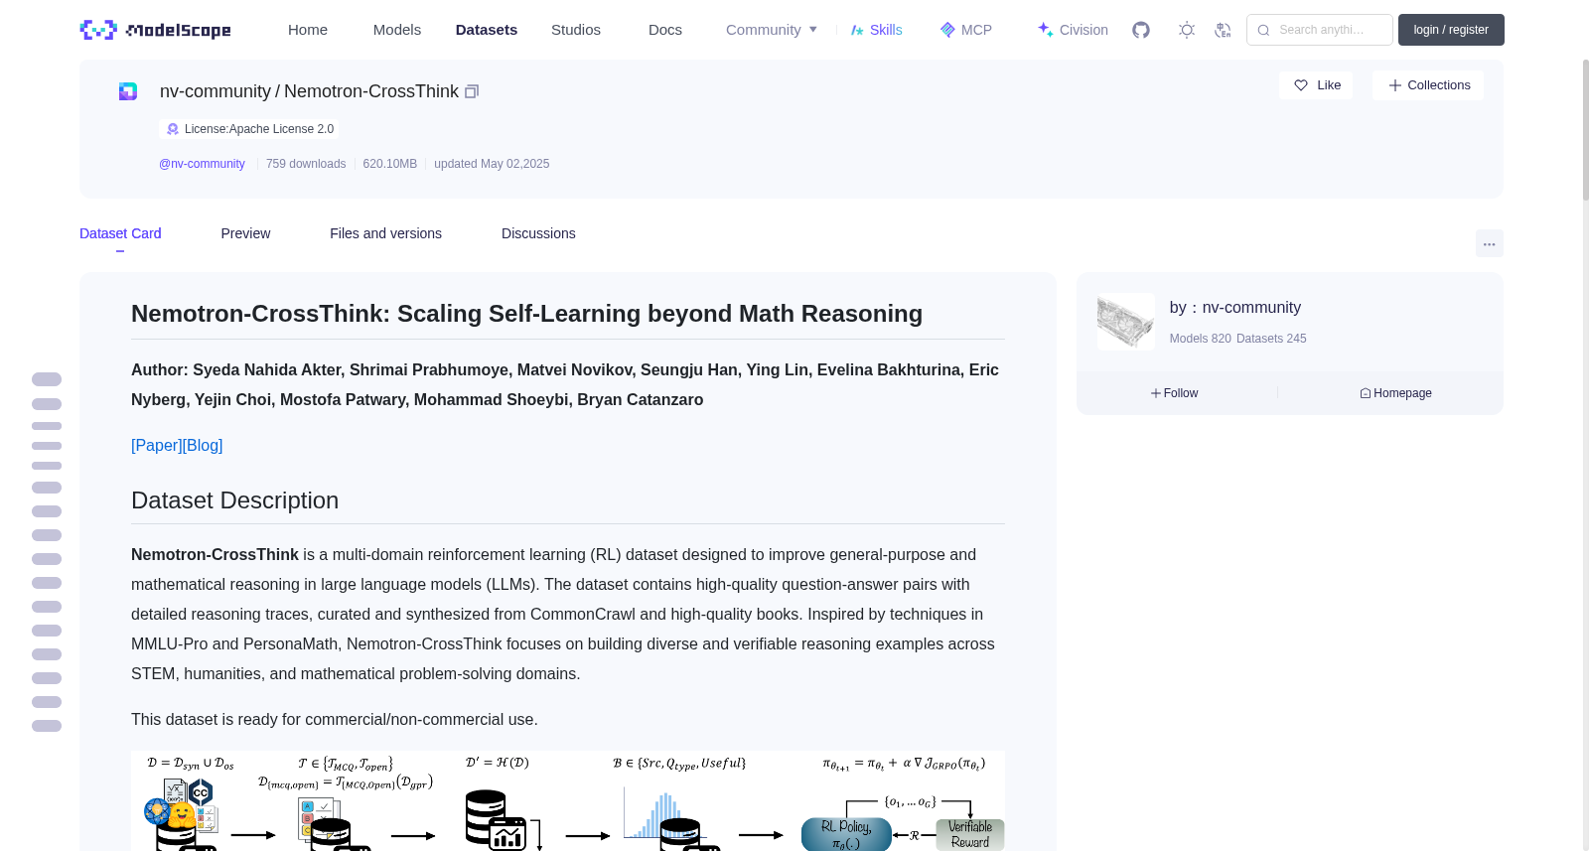The height and width of the screenshot is (851, 1589).
Task: Open the [Blog] link
Action: [203, 445]
